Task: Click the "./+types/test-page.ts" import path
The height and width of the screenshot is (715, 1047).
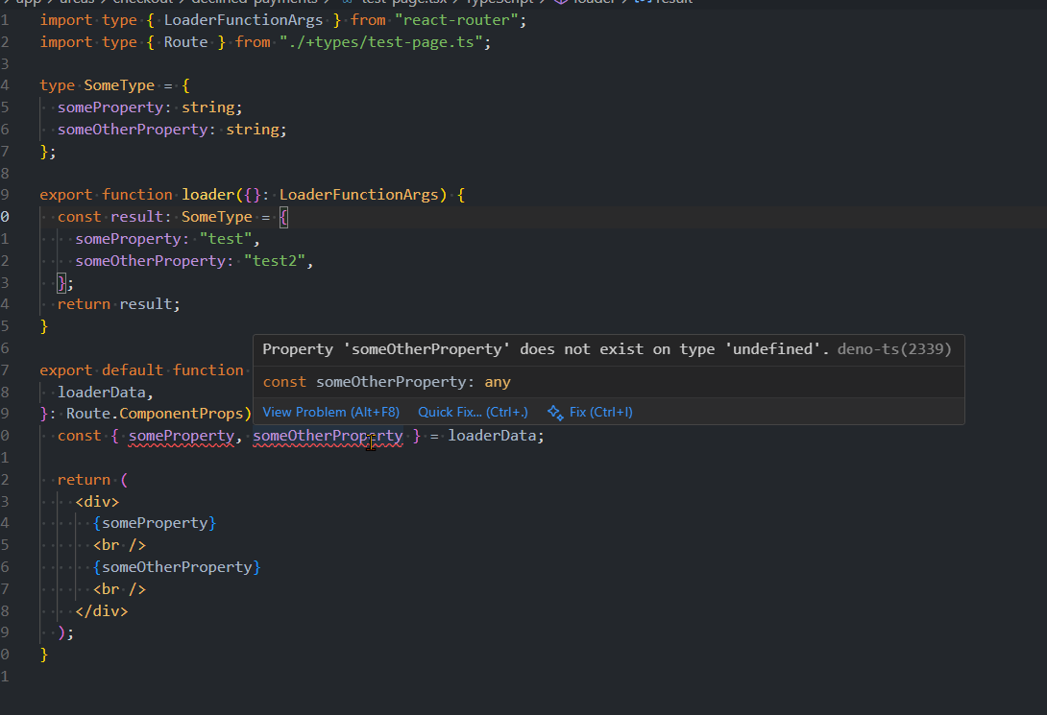Action: 380,42
